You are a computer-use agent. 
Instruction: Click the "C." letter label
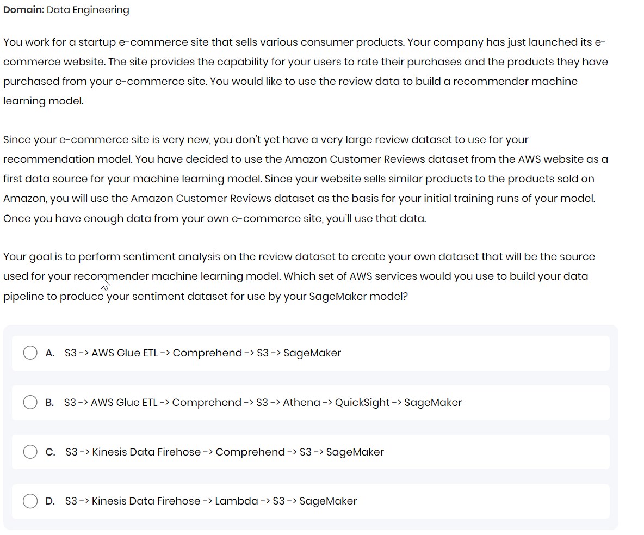(x=50, y=452)
